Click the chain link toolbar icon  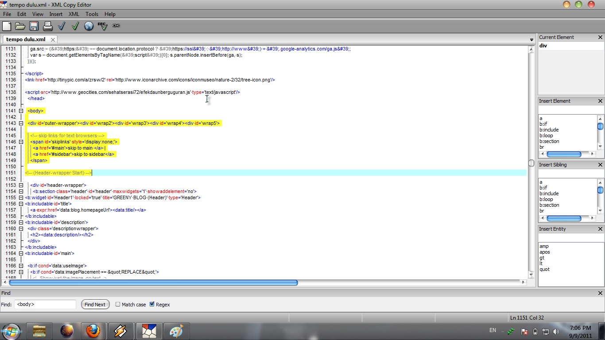click(116, 26)
